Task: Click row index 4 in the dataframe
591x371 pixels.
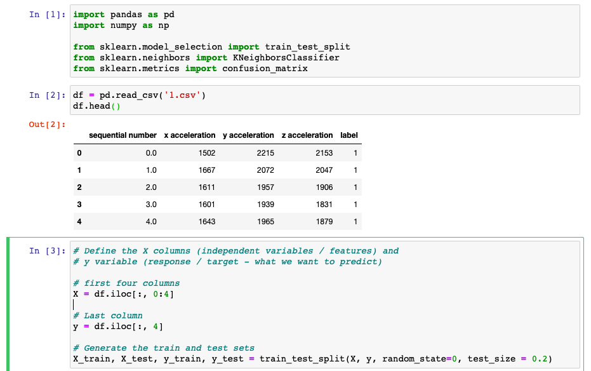Action: coord(79,222)
